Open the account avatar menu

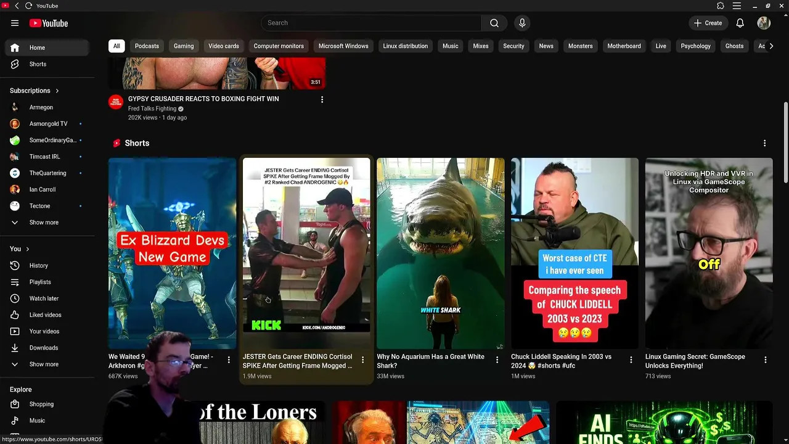coord(764,23)
